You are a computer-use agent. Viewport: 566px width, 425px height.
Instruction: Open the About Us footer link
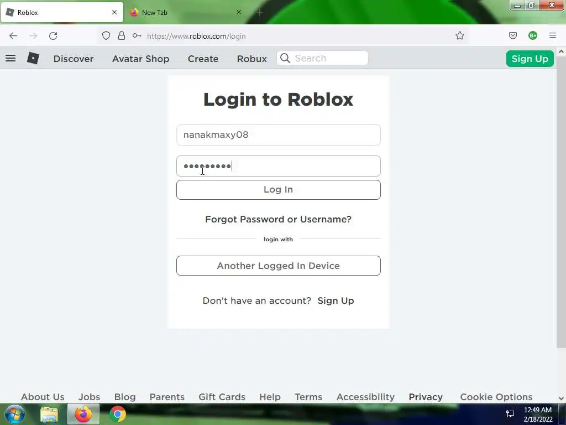(43, 397)
